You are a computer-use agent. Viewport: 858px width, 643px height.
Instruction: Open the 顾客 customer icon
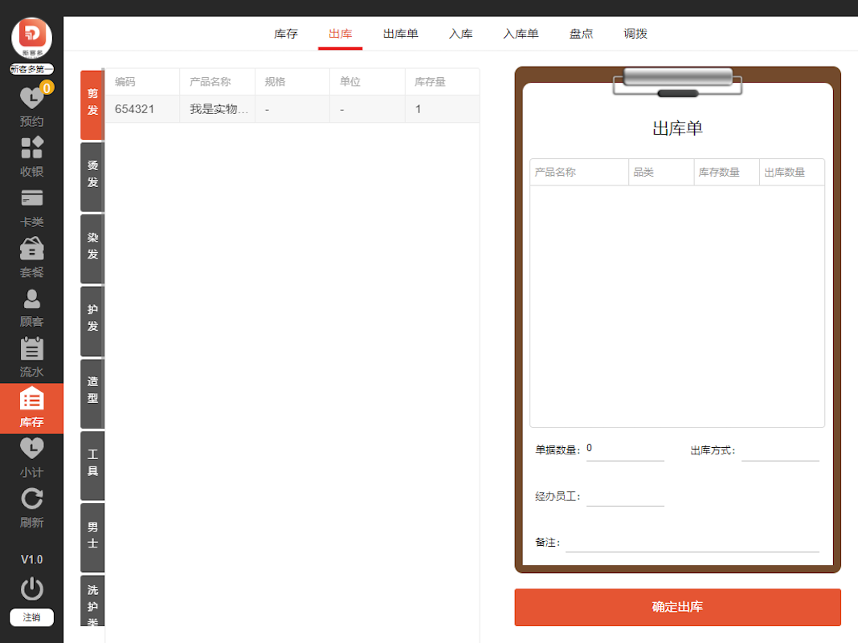(x=31, y=307)
